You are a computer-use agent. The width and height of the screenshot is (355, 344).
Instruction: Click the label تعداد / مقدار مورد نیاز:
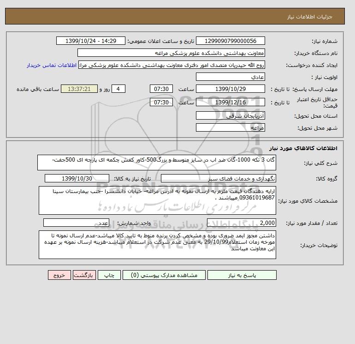coord(312,223)
